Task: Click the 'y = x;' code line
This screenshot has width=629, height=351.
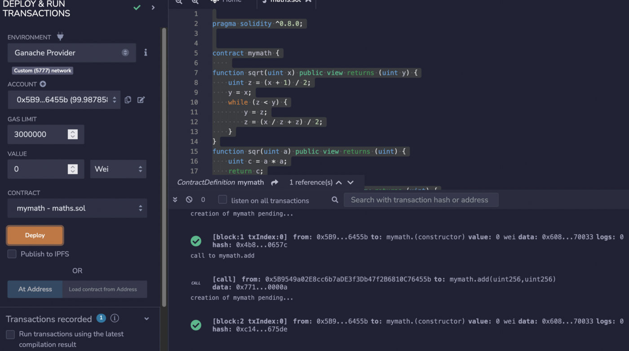Action: 239,92
